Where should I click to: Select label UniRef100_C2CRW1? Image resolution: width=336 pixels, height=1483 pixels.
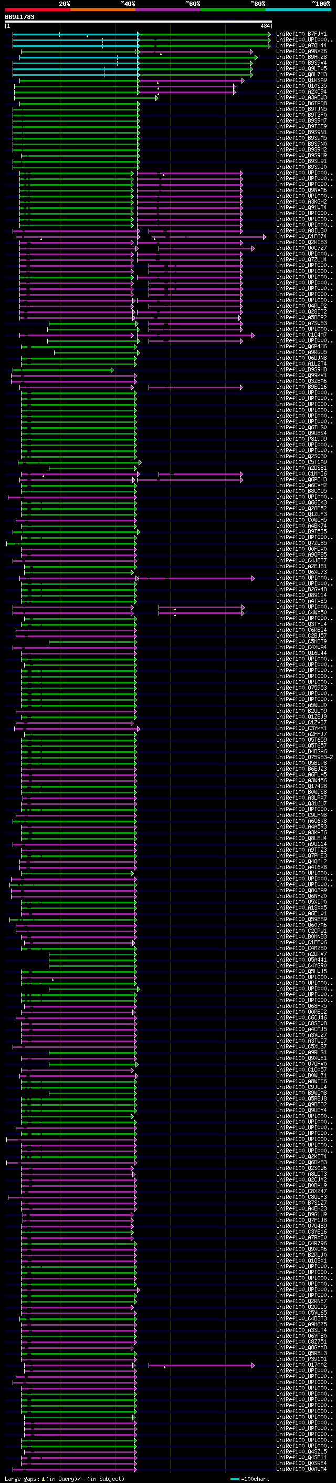(301, 930)
